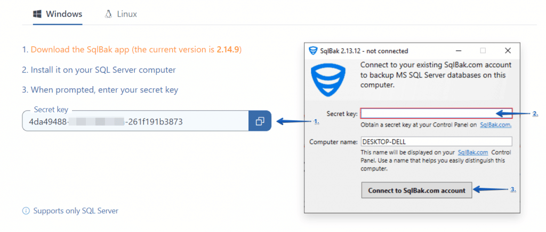Click the Windows logo icon in tab
This screenshot has height=232, width=546.
click(37, 14)
